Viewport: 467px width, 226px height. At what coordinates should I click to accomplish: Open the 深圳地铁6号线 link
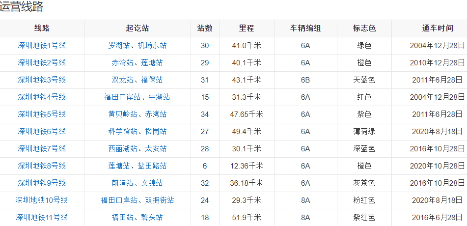42,132
